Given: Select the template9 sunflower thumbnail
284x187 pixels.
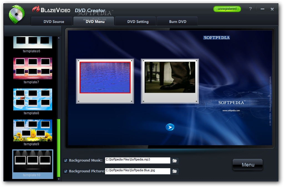Looking at the screenshot, I should tap(33, 130).
